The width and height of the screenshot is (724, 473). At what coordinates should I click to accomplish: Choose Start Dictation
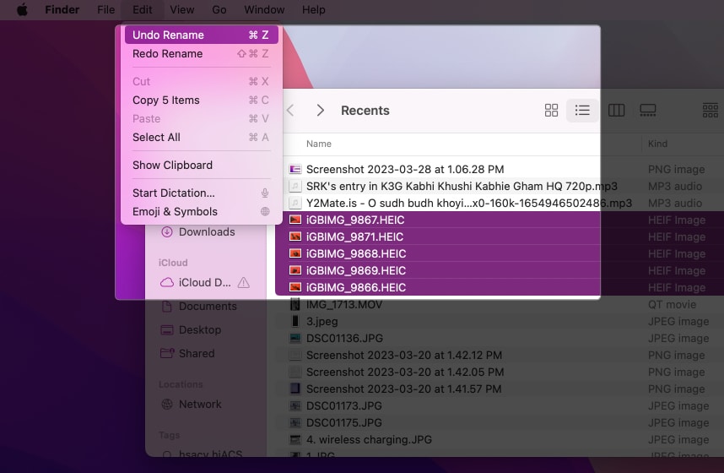[202, 193]
